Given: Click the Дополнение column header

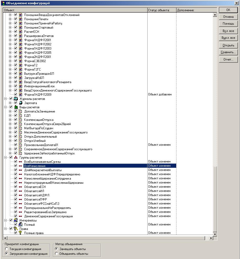Looking at the screenshot, I should pos(196,10).
